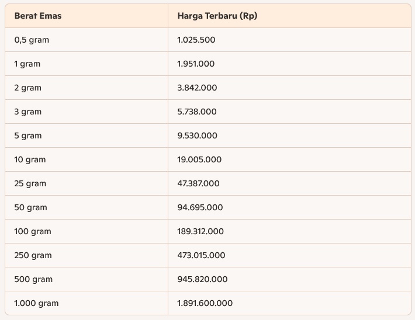Click the "Berat Emas" column header
415x320 pixels.
pyautogui.click(x=38, y=16)
